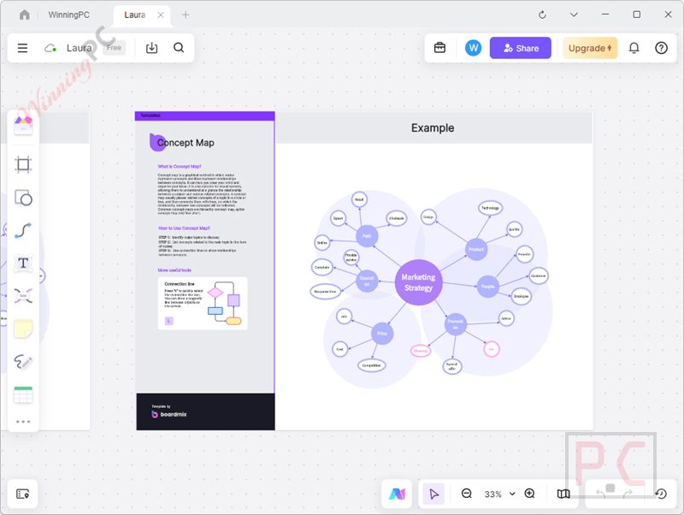Click the zoom in button
Viewport: 684px width, 515px height.
529,494
